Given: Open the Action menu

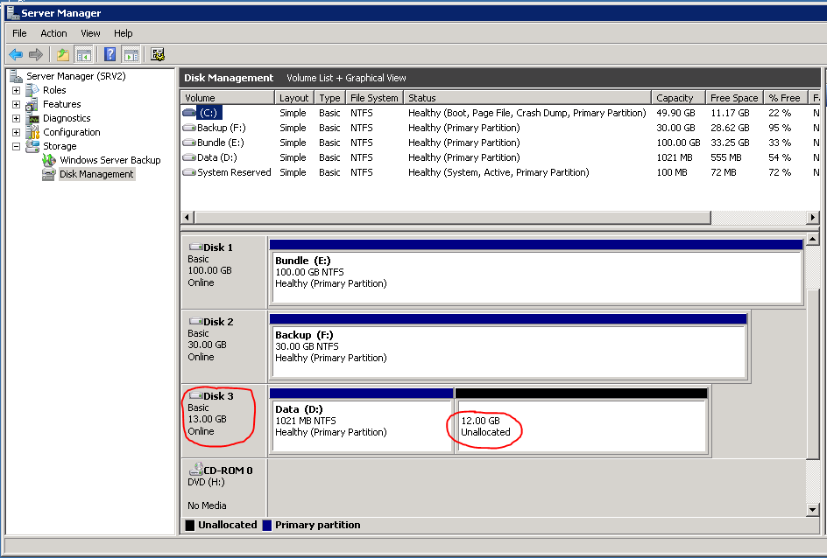Looking at the screenshot, I should tap(53, 33).
